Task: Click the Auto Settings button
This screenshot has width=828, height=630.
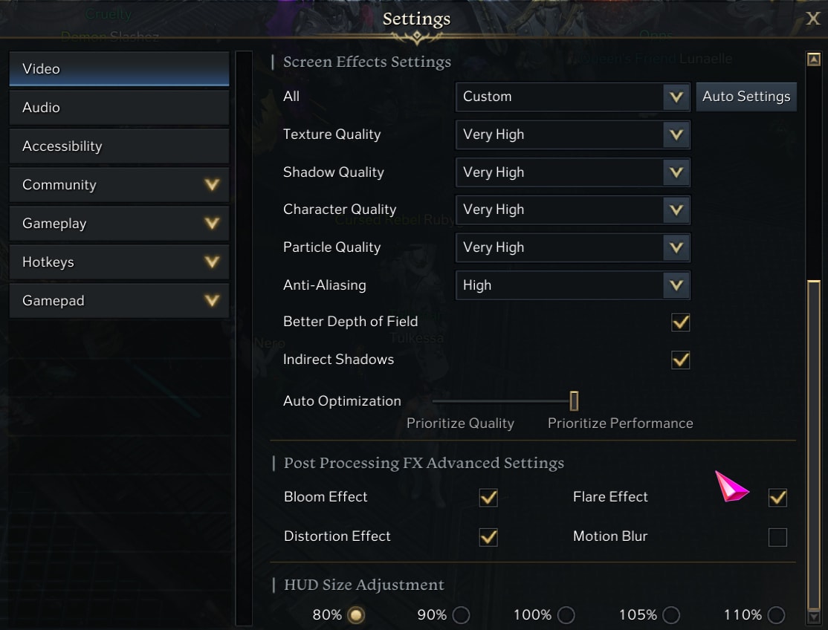Action: [746, 97]
